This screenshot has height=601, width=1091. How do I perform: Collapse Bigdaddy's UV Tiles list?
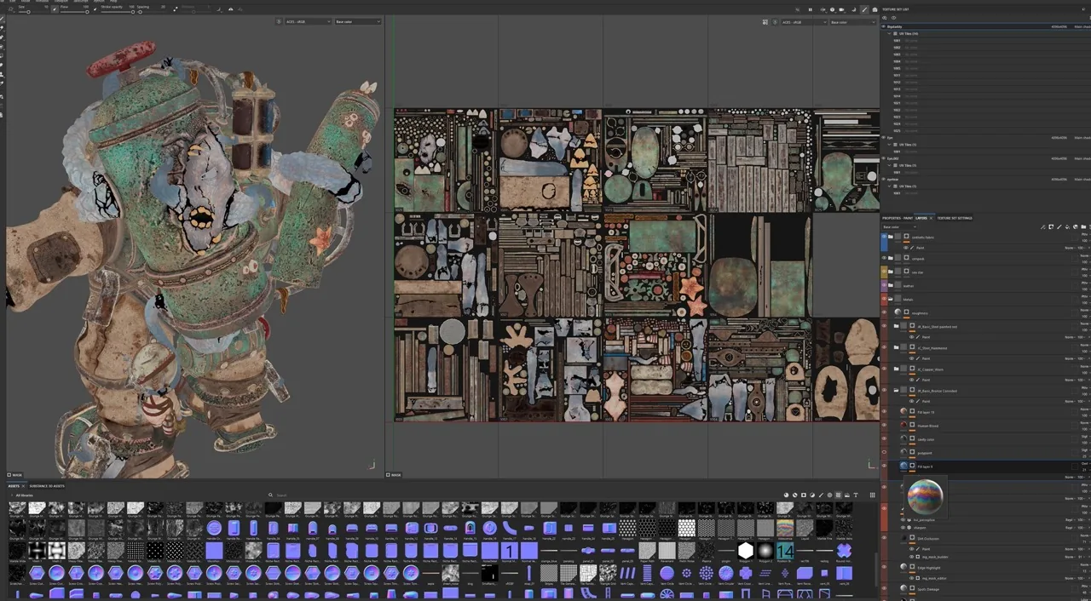click(891, 34)
